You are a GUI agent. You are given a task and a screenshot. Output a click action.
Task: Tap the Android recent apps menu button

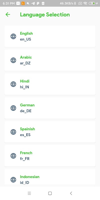[x=29, y=193]
